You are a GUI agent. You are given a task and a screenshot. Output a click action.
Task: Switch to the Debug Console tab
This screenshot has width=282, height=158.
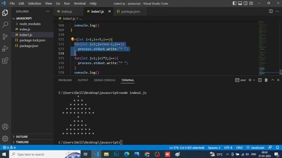pos(105,80)
